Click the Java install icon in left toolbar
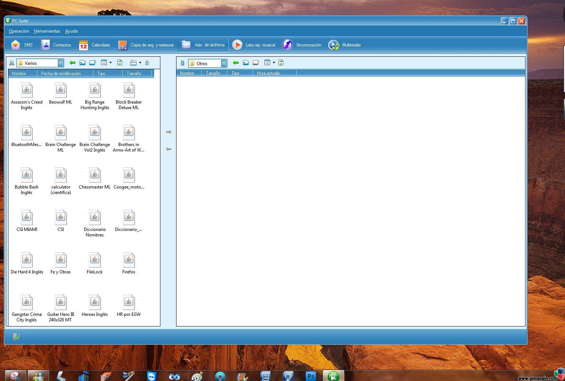 point(147,63)
